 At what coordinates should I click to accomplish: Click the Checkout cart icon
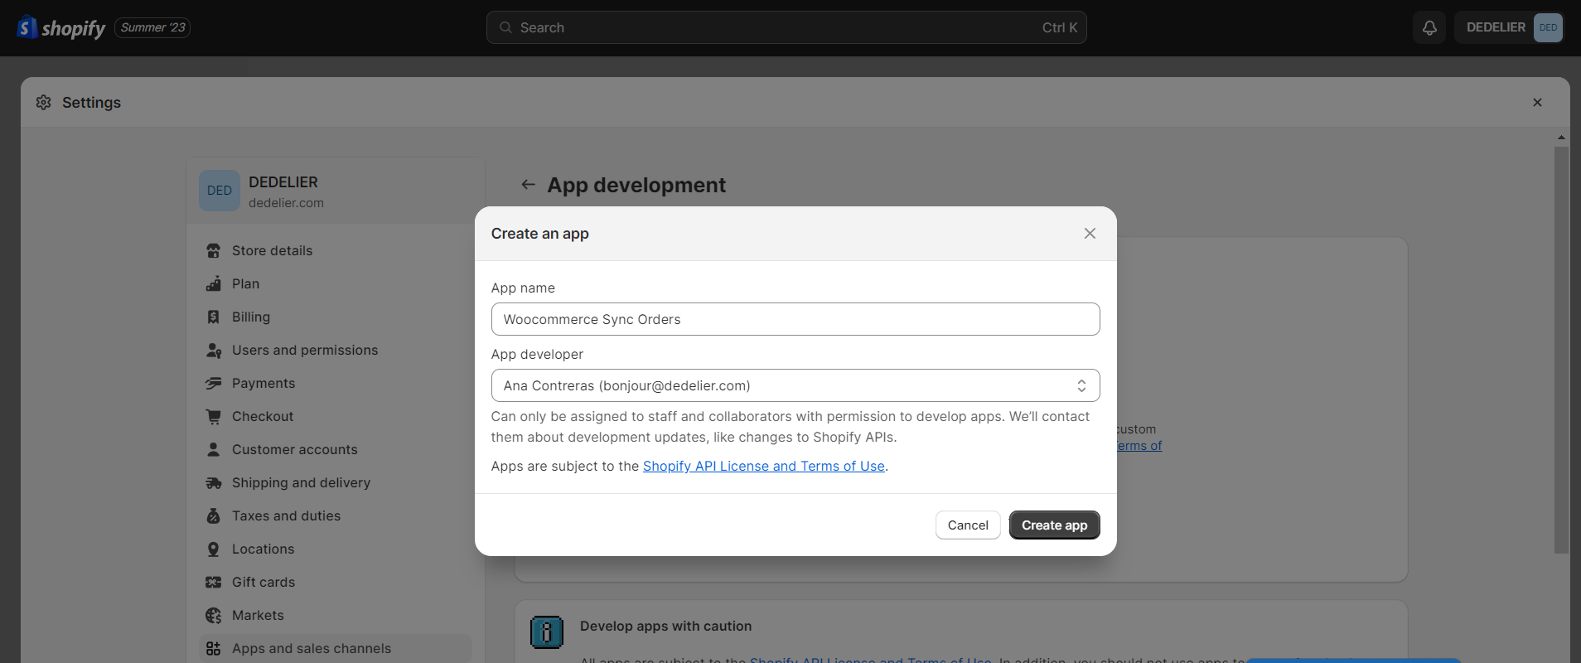point(213,416)
